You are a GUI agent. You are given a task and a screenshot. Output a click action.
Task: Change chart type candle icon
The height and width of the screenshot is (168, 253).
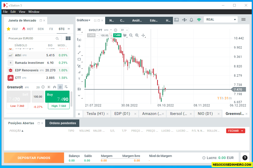pyautogui.click(x=125, y=35)
